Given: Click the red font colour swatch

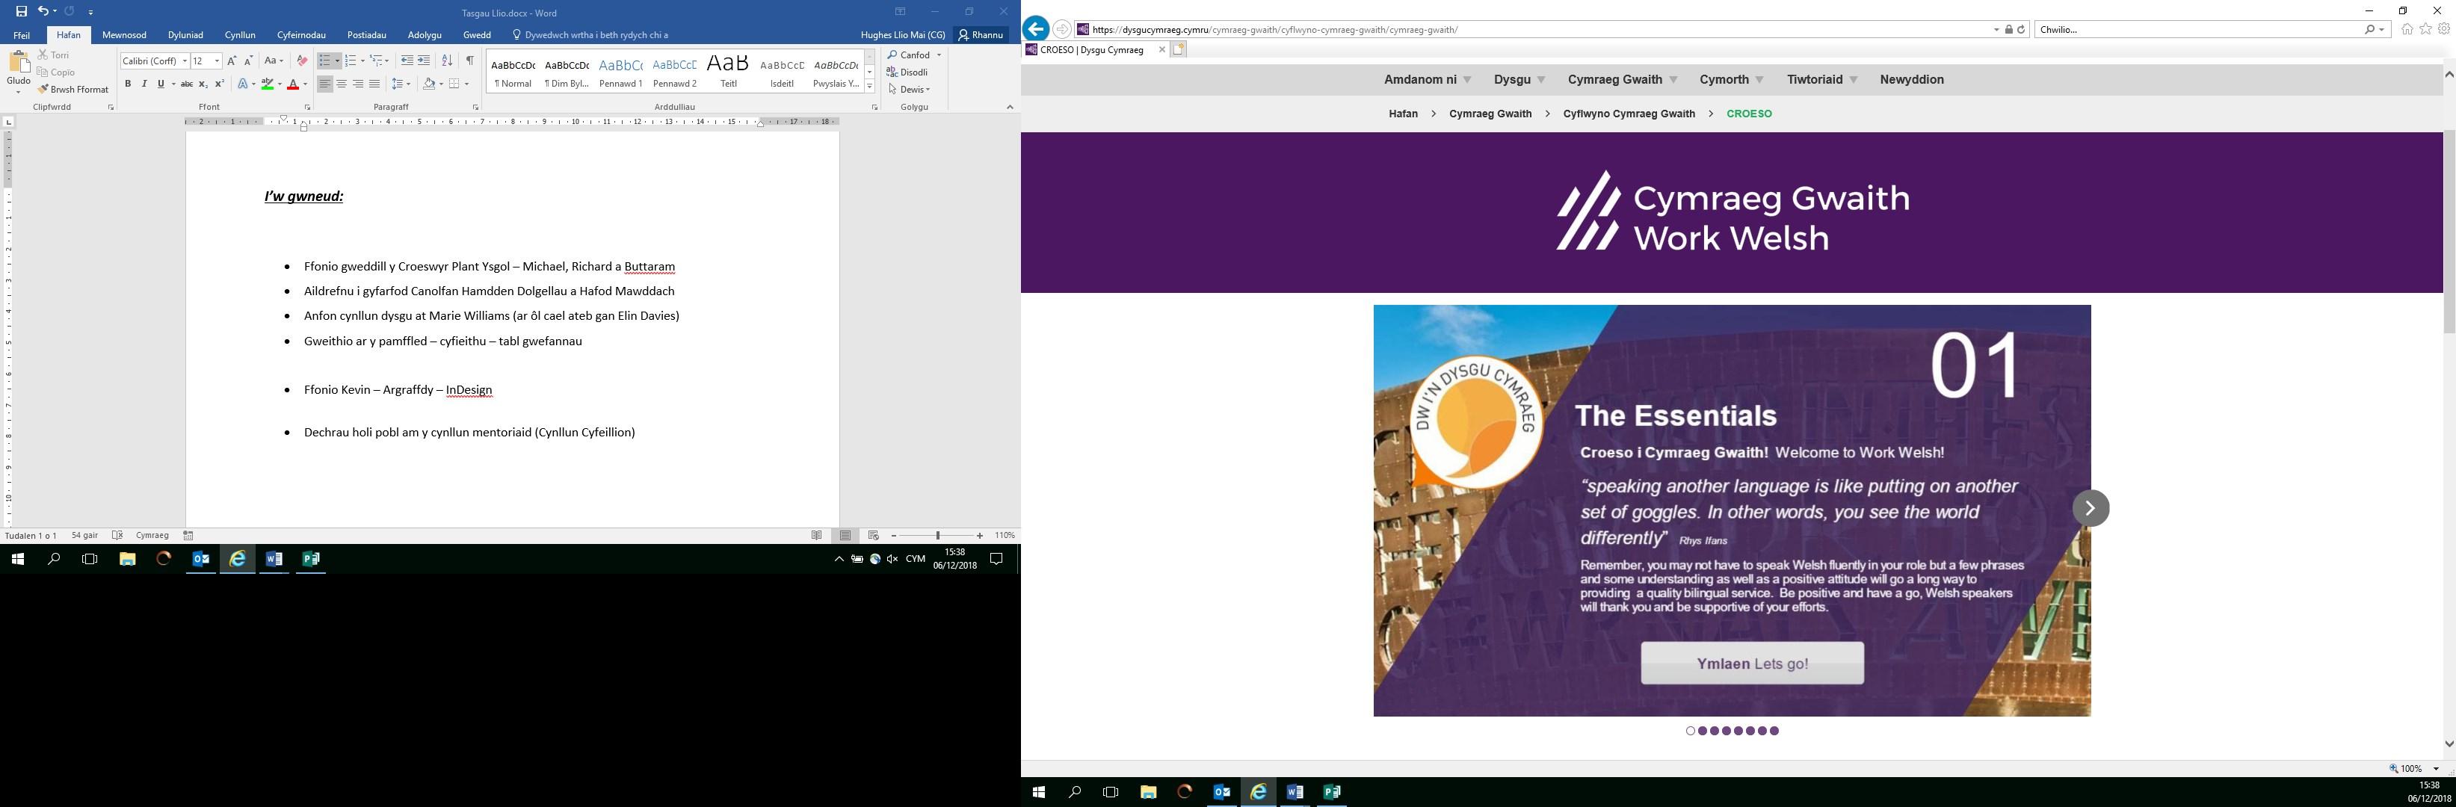Looking at the screenshot, I should [x=293, y=84].
